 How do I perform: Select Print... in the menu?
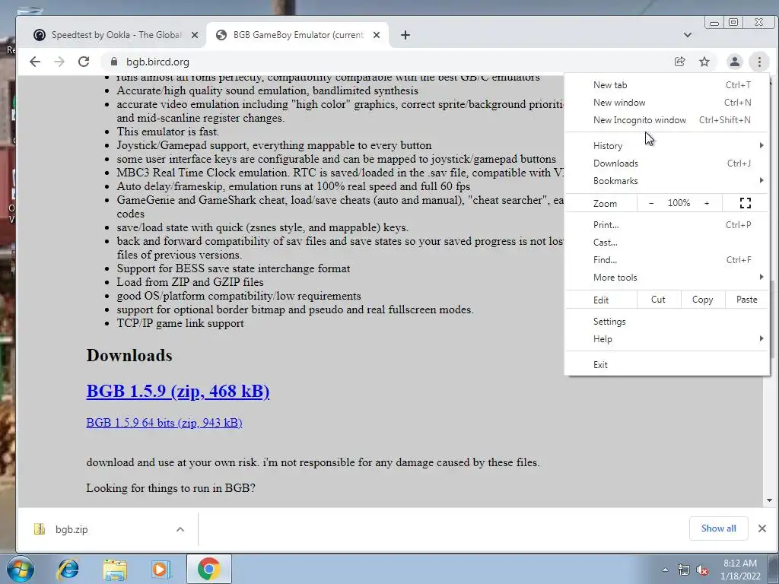[666, 225]
